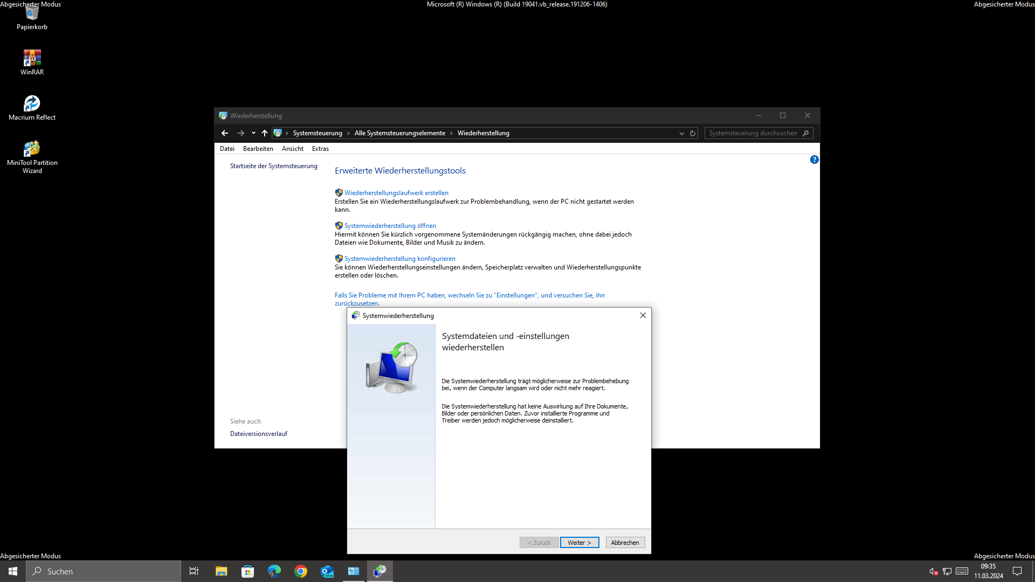The height and width of the screenshot is (582, 1035).
Task: Click the refresh icon in address bar
Action: 693,133
